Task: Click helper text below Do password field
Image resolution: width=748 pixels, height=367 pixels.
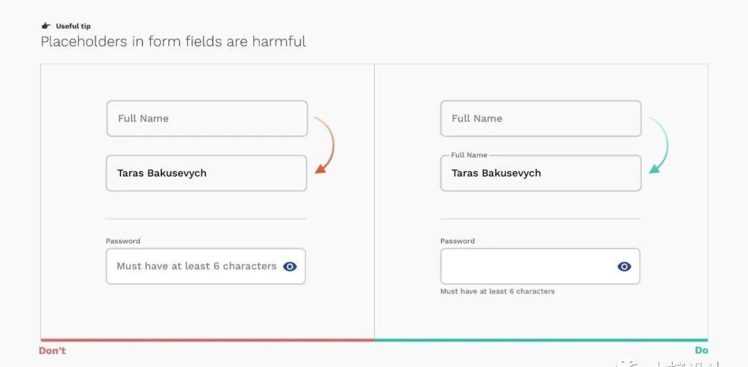Action: coord(497,291)
